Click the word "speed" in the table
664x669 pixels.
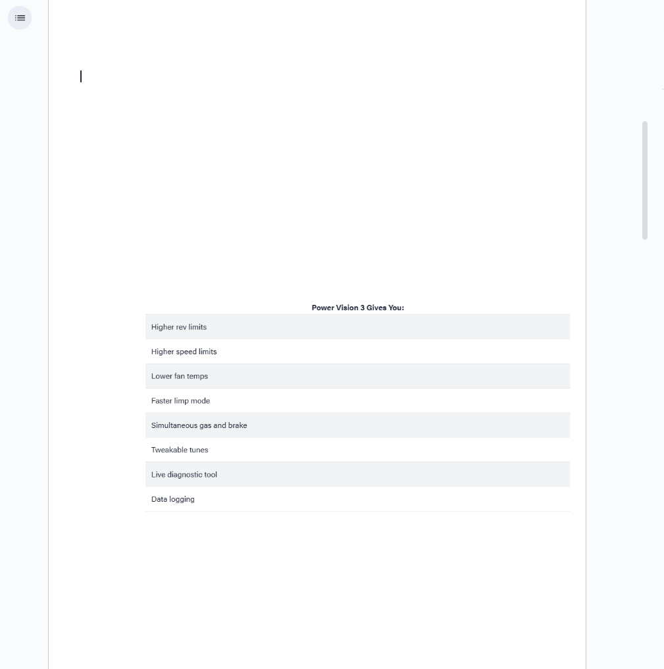point(186,352)
